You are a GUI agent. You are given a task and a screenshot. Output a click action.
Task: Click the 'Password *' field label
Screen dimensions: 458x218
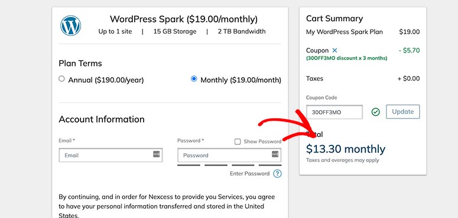(190, 141)
